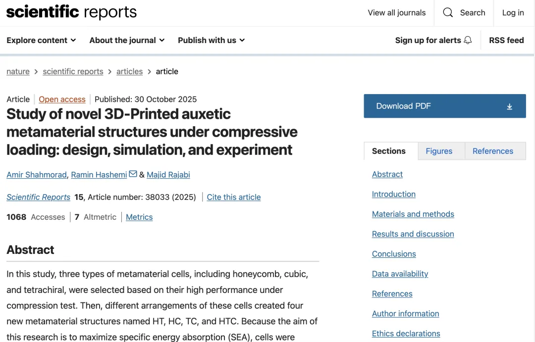
Task: Click the Open access label link
Action: (62, 99)
